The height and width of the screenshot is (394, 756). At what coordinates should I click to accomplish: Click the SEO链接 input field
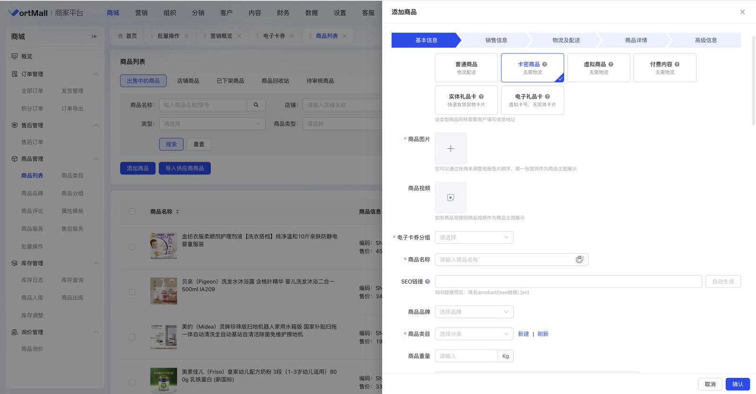pos(568,282)
